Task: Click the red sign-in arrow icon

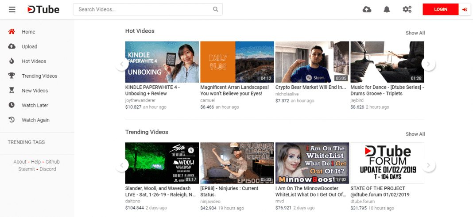Action: [465, 9]
